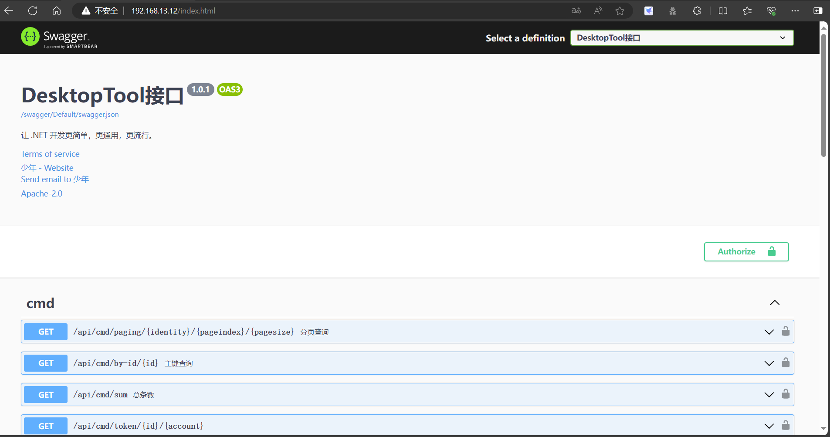Click the browser back arrow

click(9, 11)
